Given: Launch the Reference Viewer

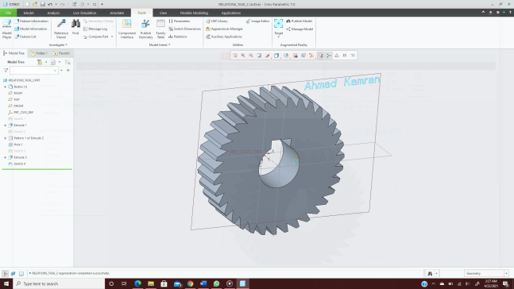Looking at the screenshot, I should tap(61, 29).
